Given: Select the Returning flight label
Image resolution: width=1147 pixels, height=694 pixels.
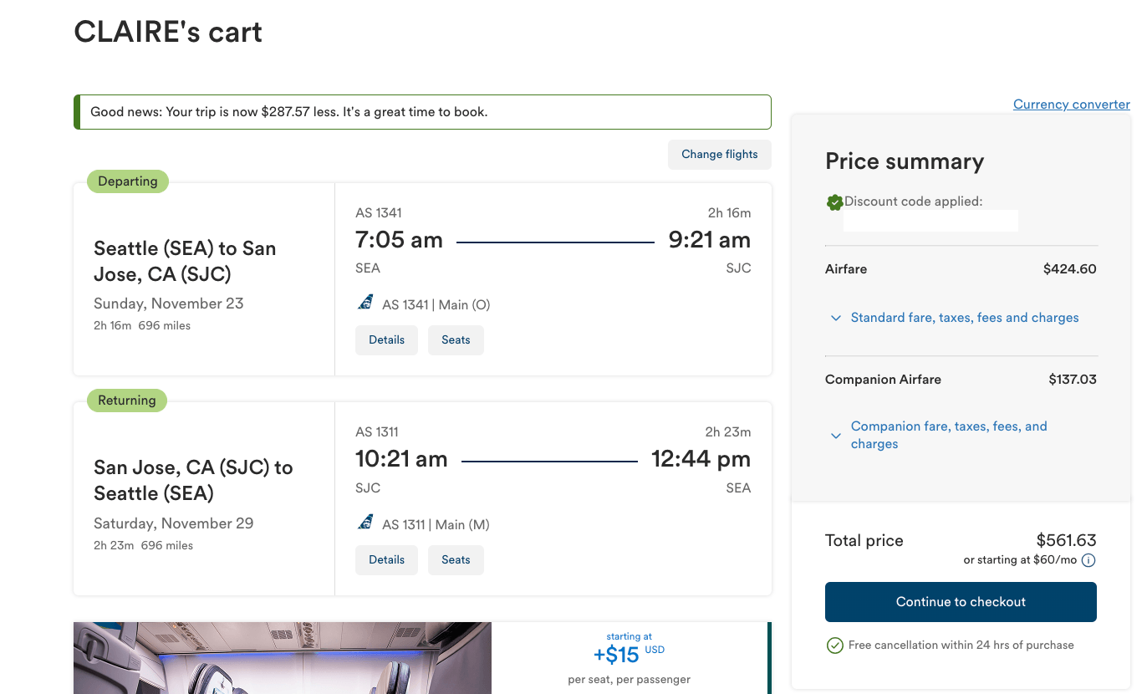Looking at the screenshot, I should pos(127,401).
